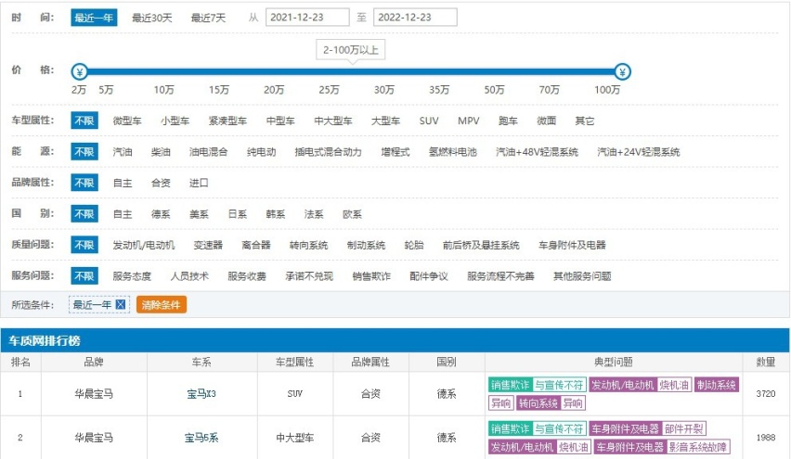Filter by 大型车 vehicle type
This screenshot has width=791, height=459.
pos(386,121)
